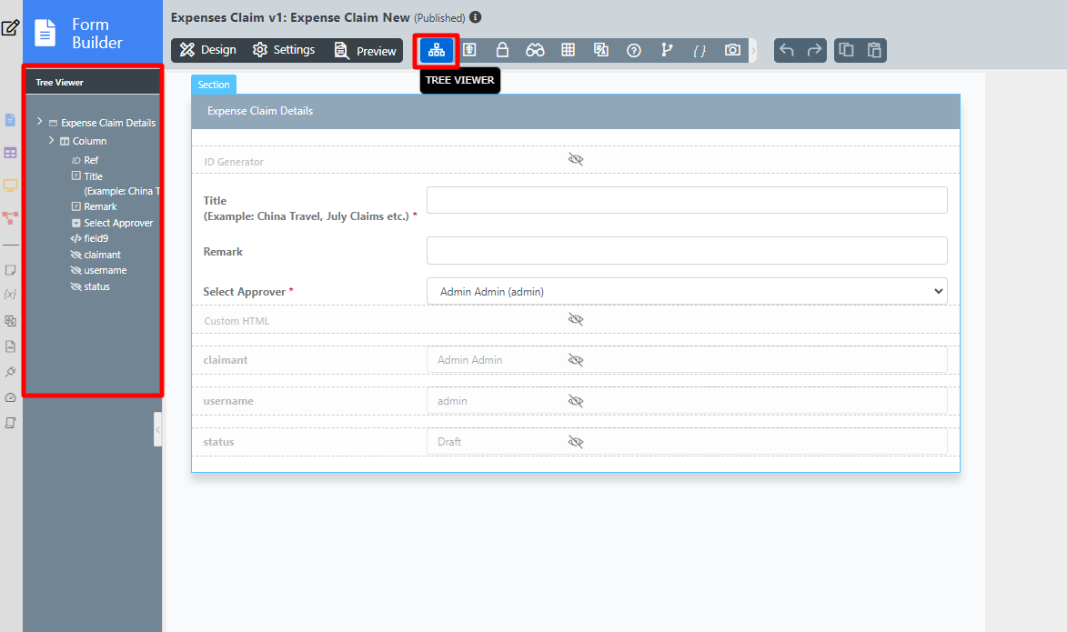Switch to the Settings tab
Viewport: 1067px width, 632px height.
pyautogui.click(x=284, y=50)
